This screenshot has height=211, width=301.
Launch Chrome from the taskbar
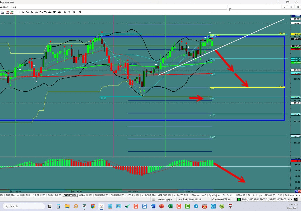pyautogui.click(x=93, y=206)
